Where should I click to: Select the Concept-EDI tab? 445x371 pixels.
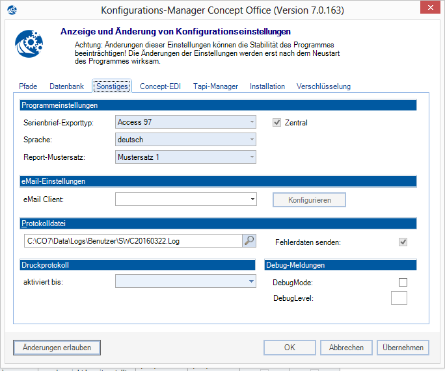click(160, 86)
